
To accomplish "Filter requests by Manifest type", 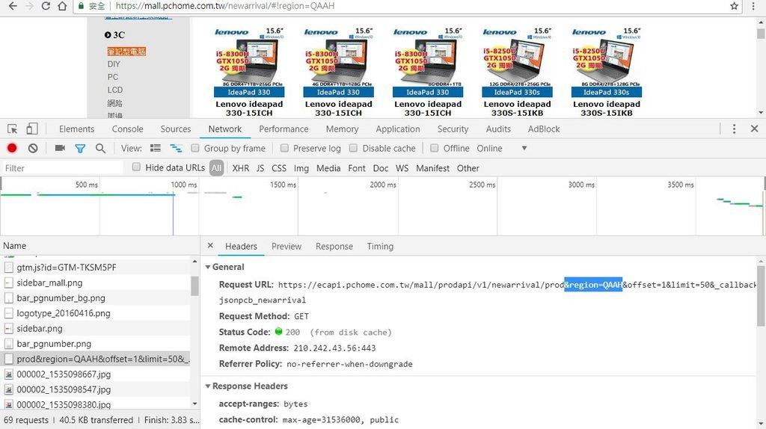I will click(432, 168).
